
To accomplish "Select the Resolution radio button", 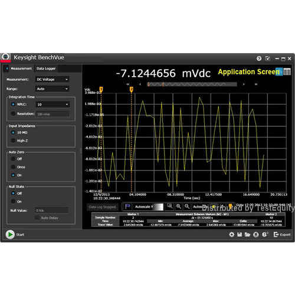I will [13, 114].
